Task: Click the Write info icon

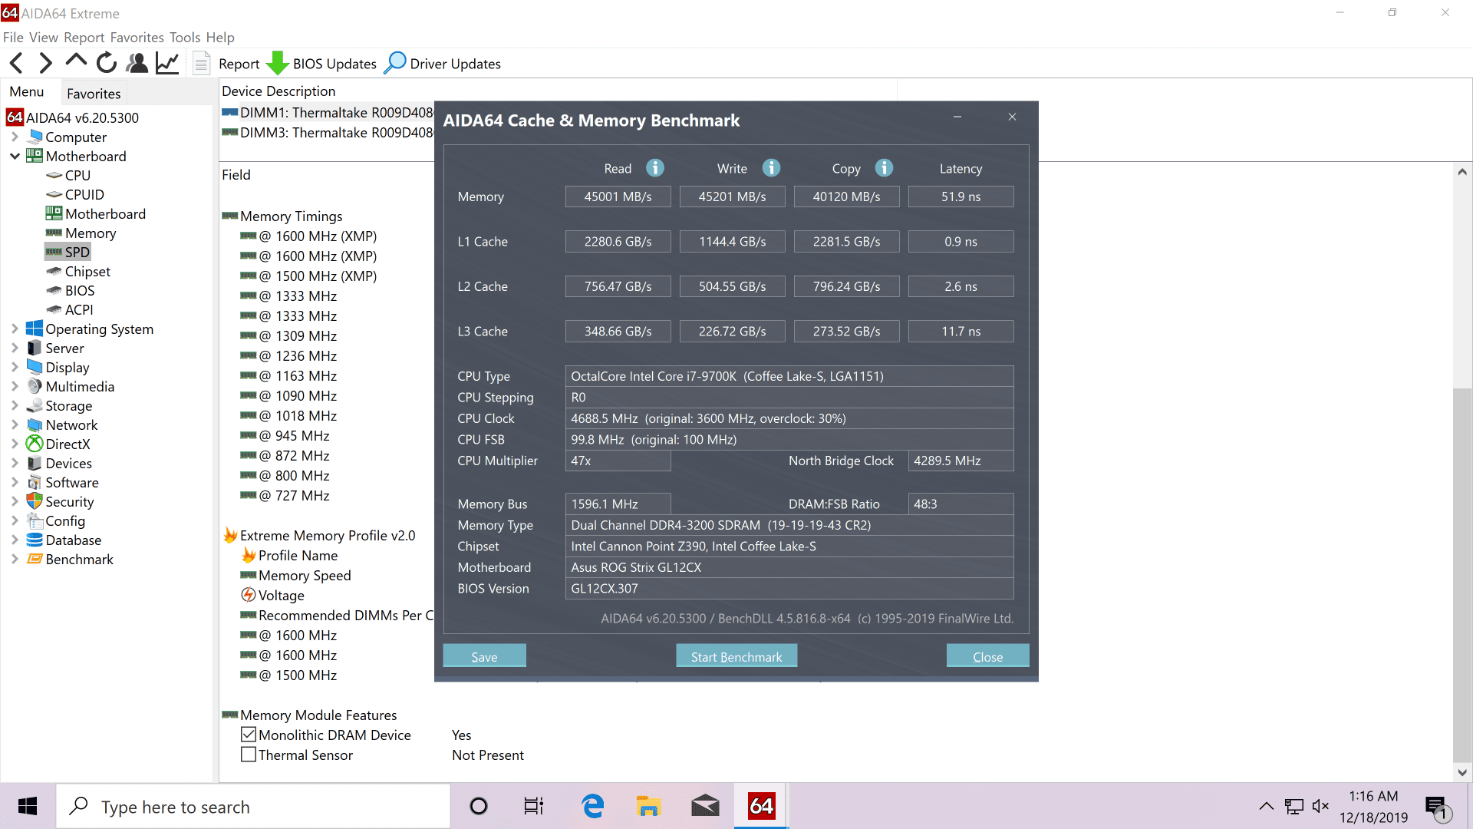Action: click(x=771, y=168)
